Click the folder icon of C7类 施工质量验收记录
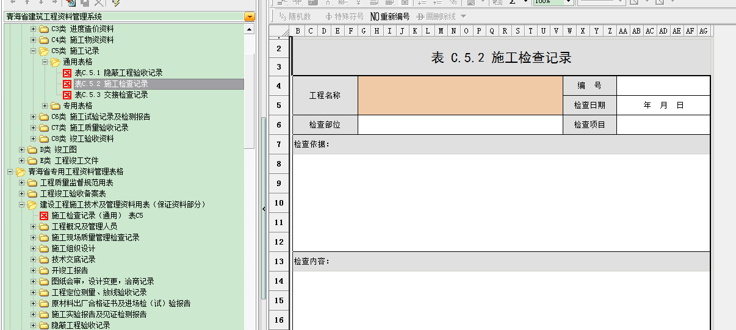Viewport: 736px width, 330px height. (44, 127)
